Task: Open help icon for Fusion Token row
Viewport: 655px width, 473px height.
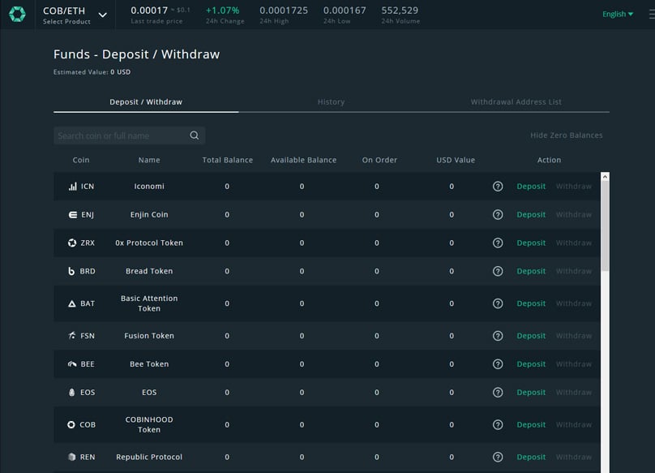Action: point(498,335)
